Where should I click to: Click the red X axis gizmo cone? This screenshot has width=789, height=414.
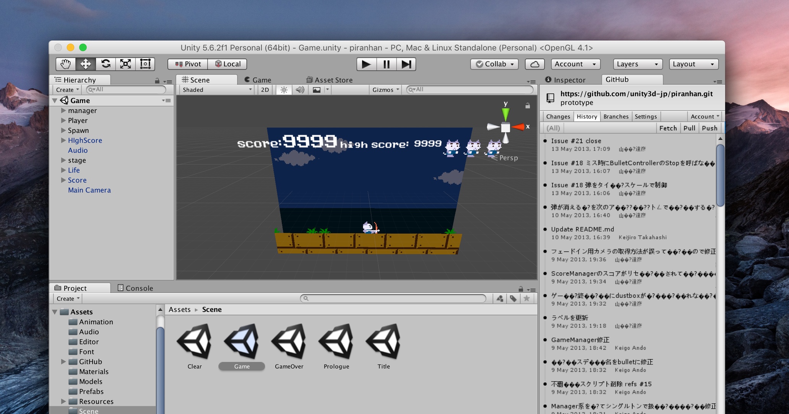pyautogui.click(x=518, y=127)
